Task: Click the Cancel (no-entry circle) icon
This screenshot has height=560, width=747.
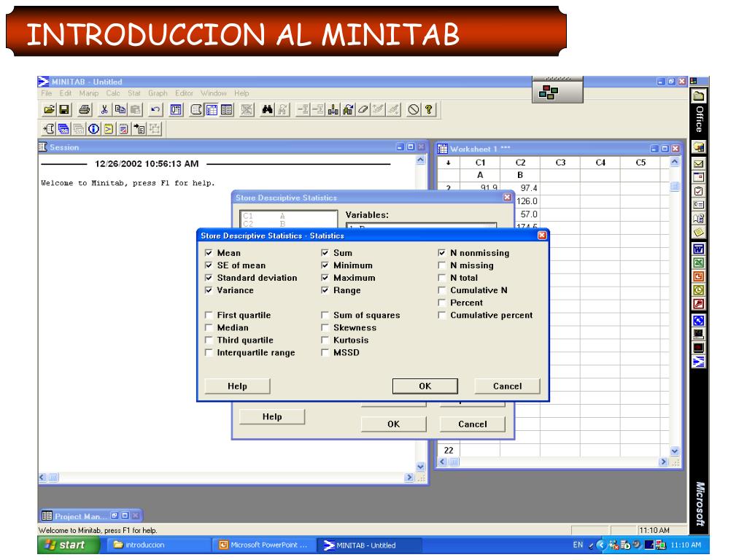Action: click(413, 110)
